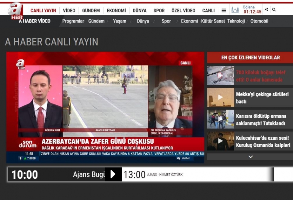The height and width of the screenshot is (200, 293).
Task: Open thumbnail for Mekke çekirge video
Action: pyautogui.click(x=221, y=97)
